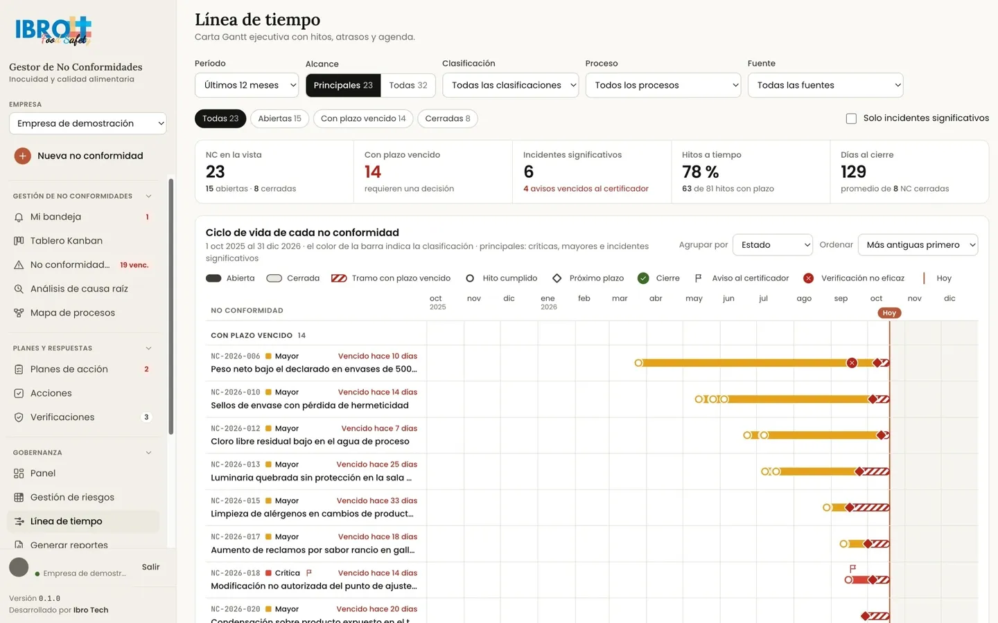The height and width of the screenshot is (623, 998).
Task: Click the IBRO Food Safety logo
Action: pos(53,30)
